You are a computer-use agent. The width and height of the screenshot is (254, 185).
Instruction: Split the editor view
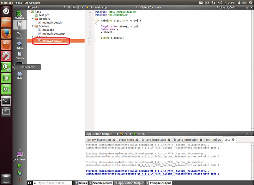pos(247,7)
